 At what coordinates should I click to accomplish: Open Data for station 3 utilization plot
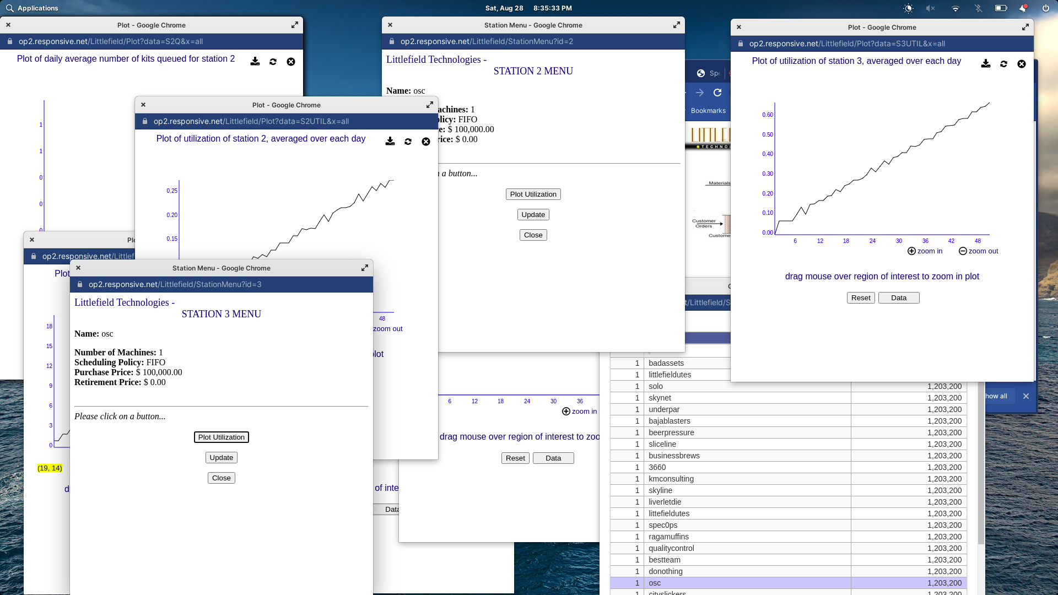point(898,298)
